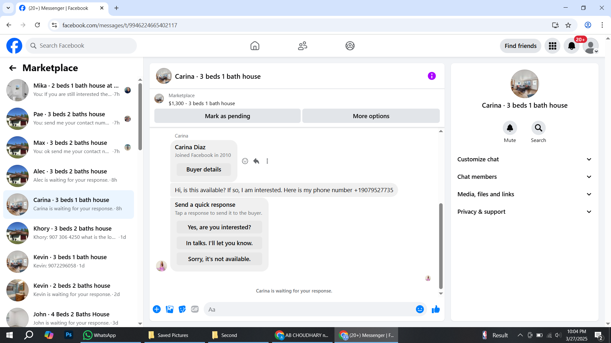Open Windows taskbar search
Image resolution: width=611 pixels, height=343 pixels.
pos(29,335)
